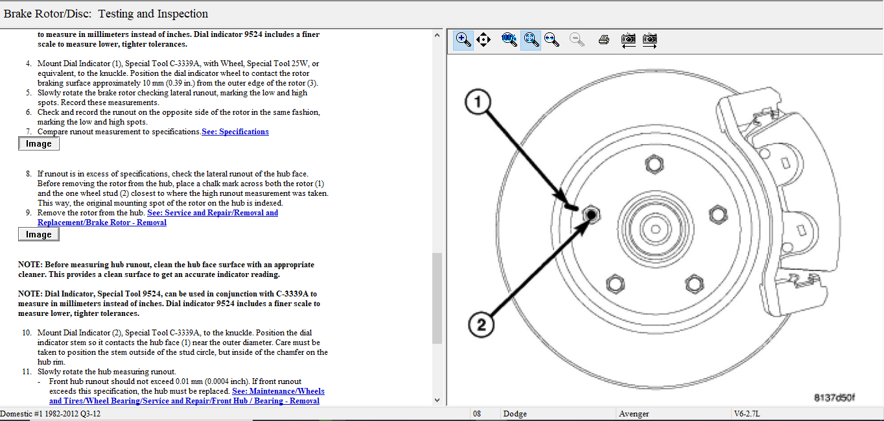
Task: Click the fit-to-width zoom icon
Action: 552,40
